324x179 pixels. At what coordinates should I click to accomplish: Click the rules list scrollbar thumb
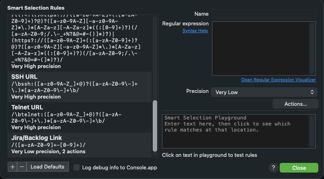click(x=155, y=126)
